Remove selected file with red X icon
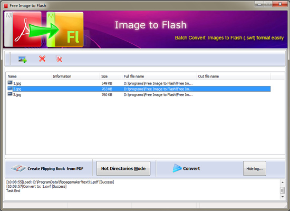Image resolution: width=290 pixels, height=211 pixels. tap(42, 59)
